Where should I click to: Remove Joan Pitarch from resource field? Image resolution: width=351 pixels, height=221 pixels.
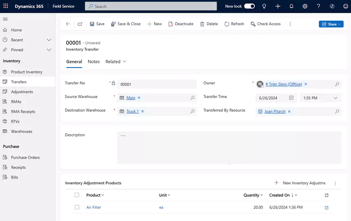click(289, 111)
